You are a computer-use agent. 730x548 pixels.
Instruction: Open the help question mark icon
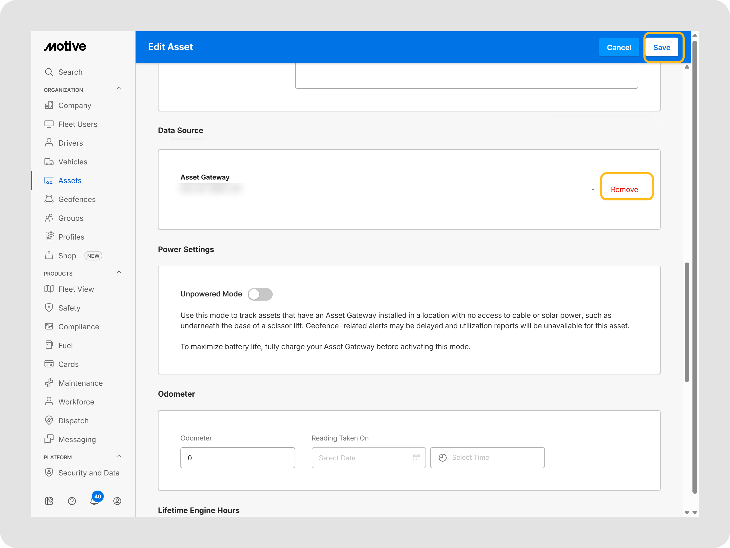click(x=72, y=501)
